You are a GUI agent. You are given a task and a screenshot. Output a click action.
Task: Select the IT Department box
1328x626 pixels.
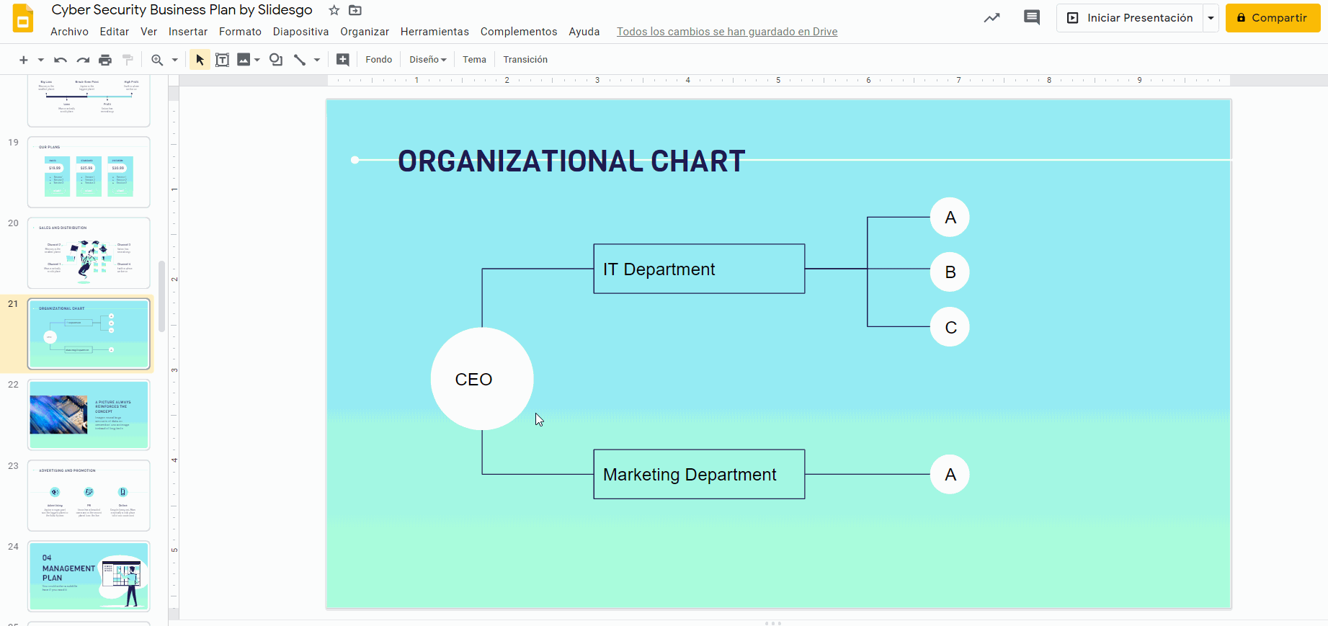pyautogui.click(x=699, y=269)
